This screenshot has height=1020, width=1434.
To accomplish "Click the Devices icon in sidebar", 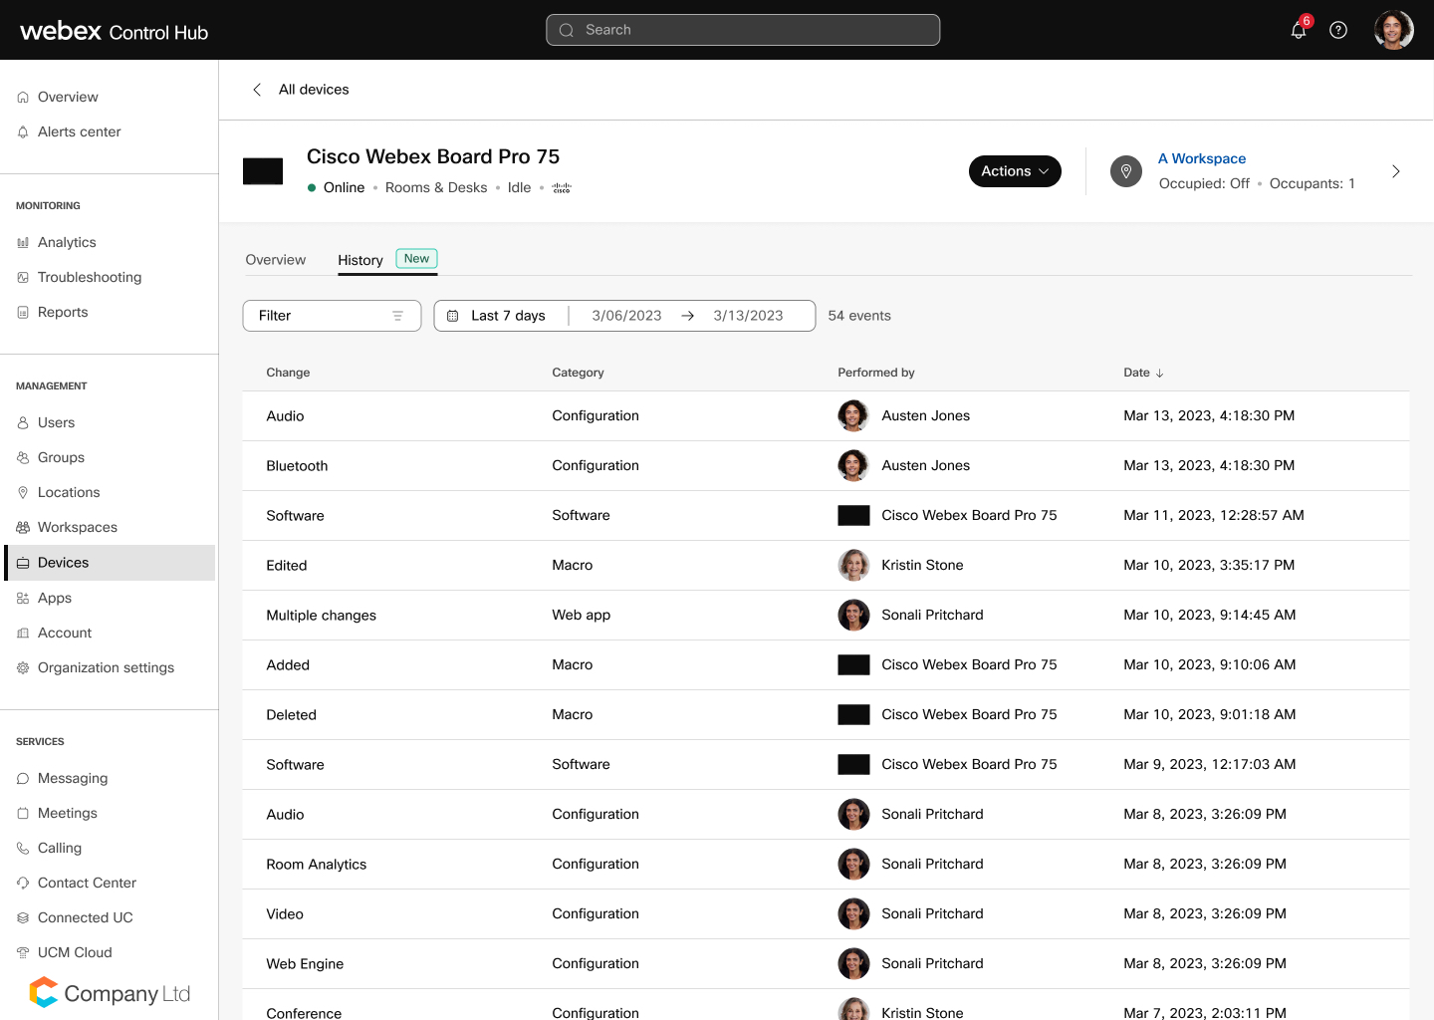I will (23, 563).
